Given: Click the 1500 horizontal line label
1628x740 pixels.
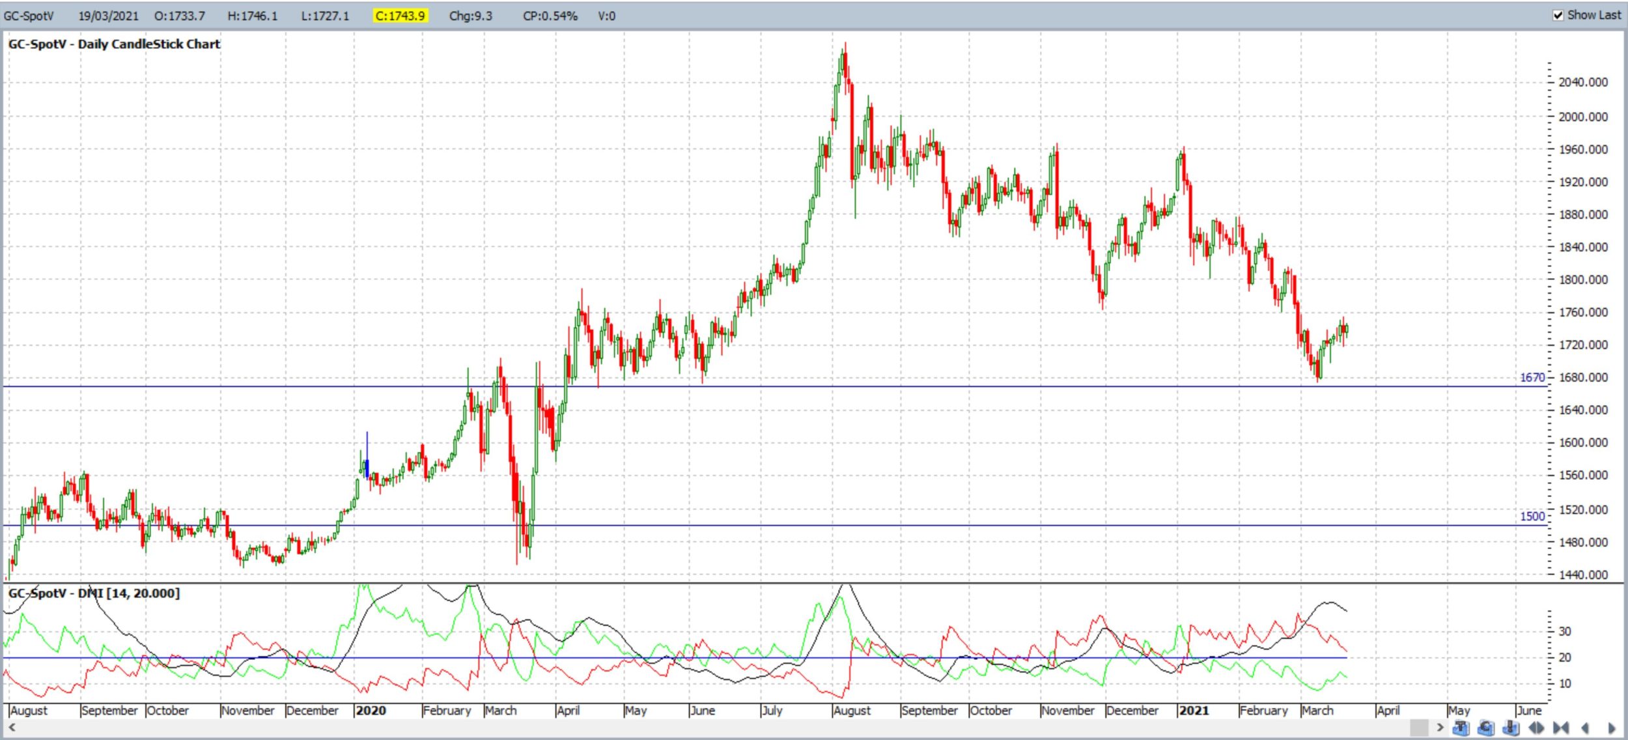Looking at the screenshot, I should tap(1532, 517).
